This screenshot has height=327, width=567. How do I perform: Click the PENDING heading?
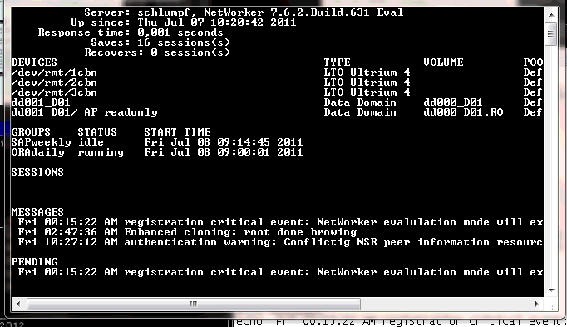coord(34,262)
